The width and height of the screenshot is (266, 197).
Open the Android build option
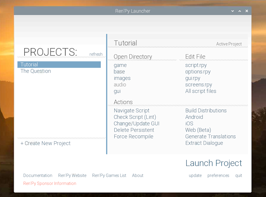click(x=194, y=117)
